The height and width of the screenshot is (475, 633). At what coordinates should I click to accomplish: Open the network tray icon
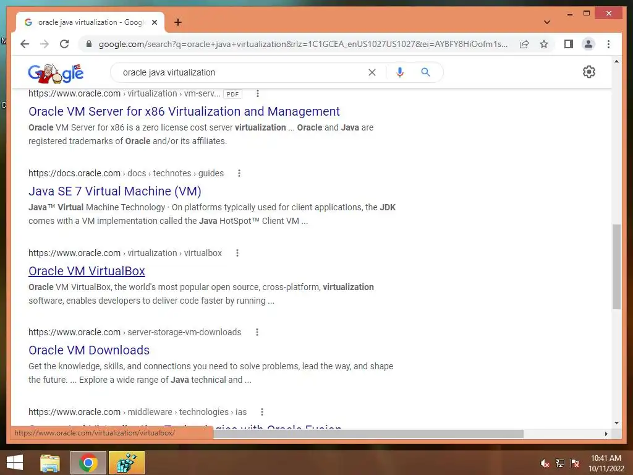560,463
